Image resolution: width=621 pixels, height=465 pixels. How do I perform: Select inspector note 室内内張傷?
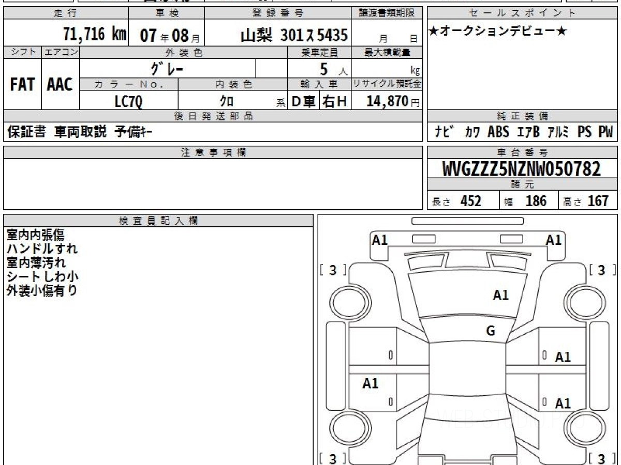pos(35,235)
